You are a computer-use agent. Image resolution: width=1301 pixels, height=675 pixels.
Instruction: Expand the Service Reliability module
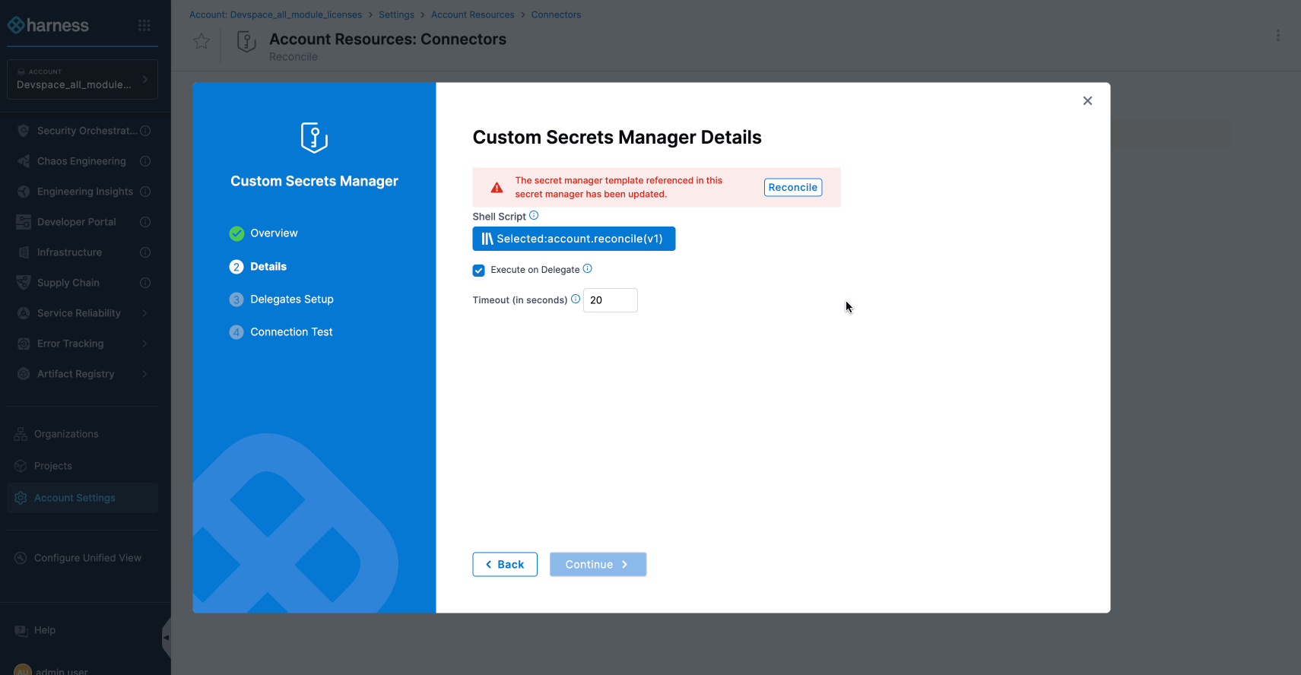click(144, 313)
